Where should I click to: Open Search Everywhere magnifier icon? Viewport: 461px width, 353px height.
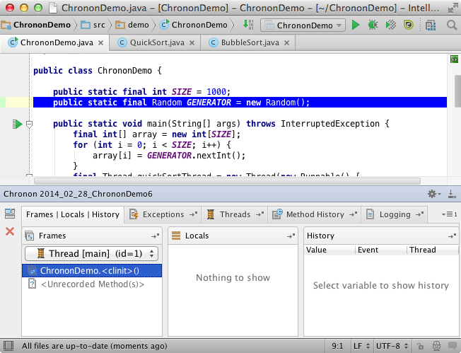point(452,25)
